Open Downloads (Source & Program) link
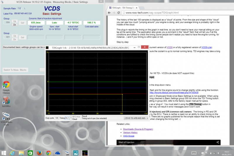Viewport: 234px width, 156px height. [138, 129]
